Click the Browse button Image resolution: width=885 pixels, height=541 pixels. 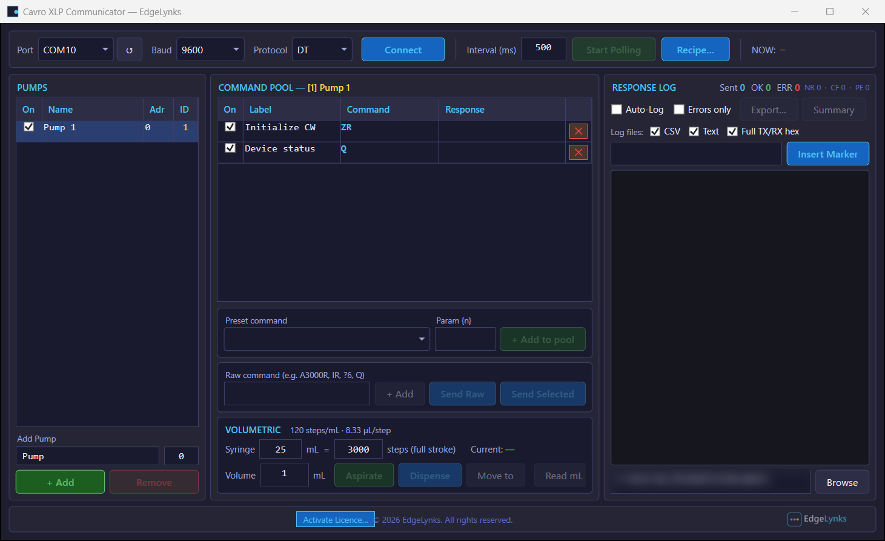pyautogui.click(x=842, y=482)
